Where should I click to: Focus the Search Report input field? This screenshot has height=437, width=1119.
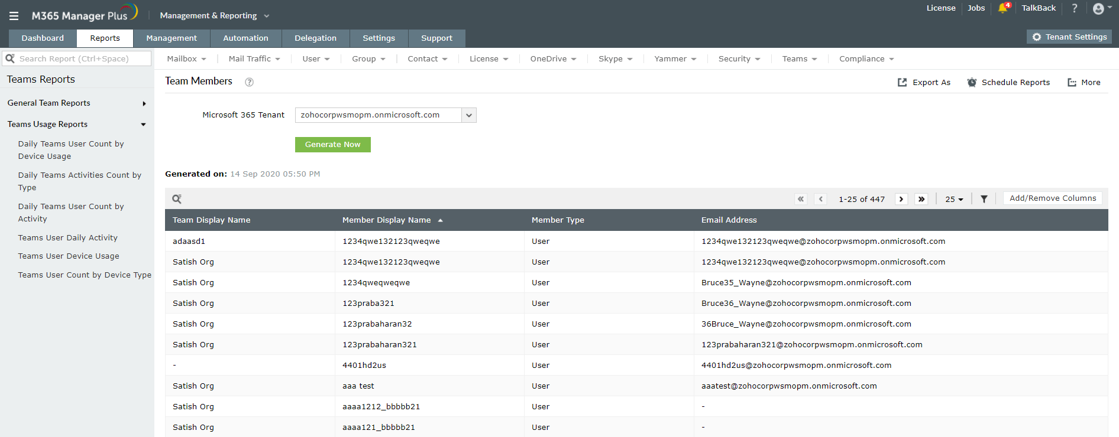tap(83, 59)
